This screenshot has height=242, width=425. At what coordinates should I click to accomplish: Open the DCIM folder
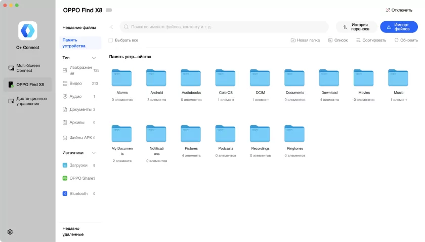coord(260,78)
